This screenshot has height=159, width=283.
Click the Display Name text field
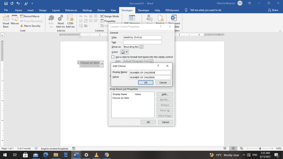pyautogui.click(x=150, y=73)
